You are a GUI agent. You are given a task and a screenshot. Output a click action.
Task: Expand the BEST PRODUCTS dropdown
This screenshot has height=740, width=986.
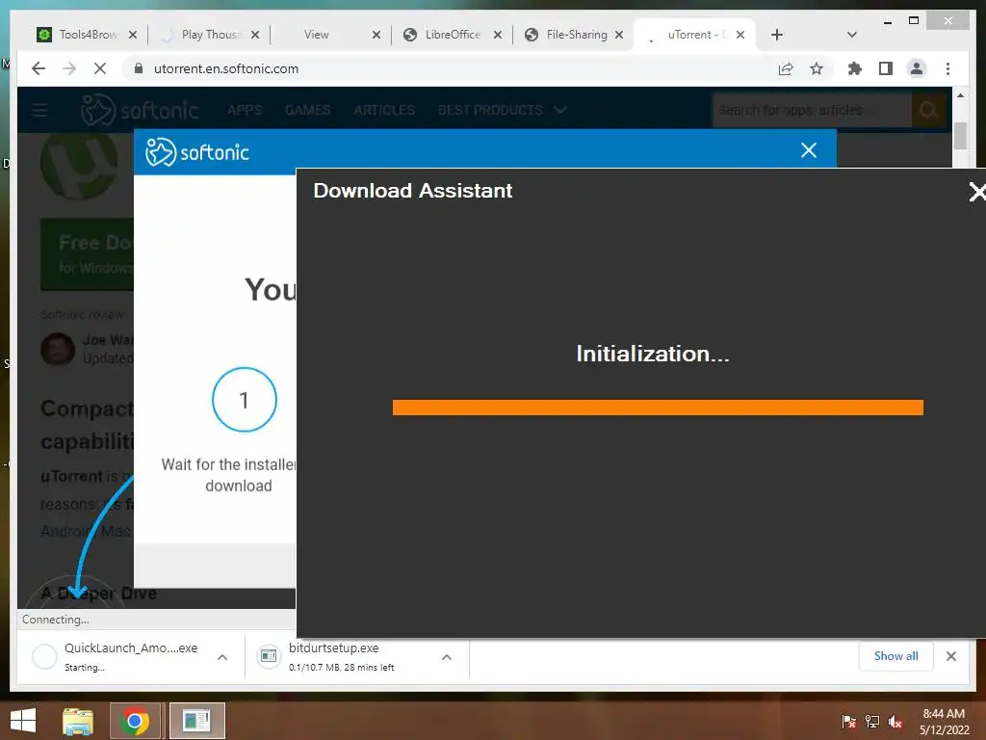click(503, 110)
